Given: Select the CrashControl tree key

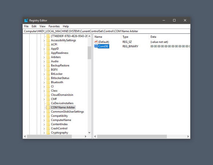Looking at the screenshot, I should [59, 128].
